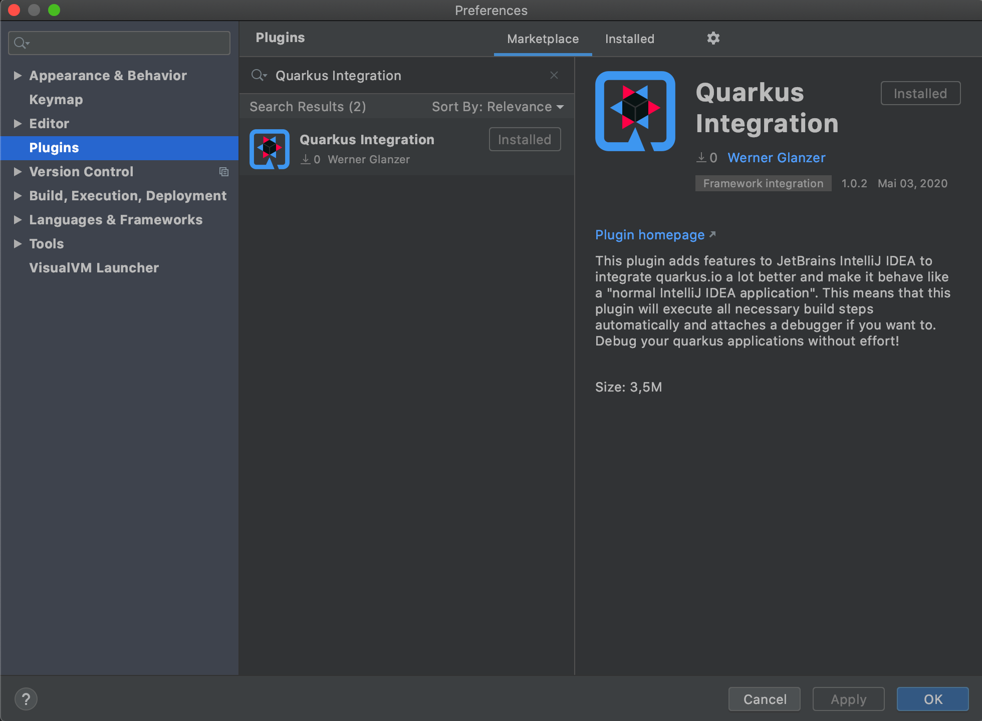Clear the Quarkus Integration search text

[x=554, y=75]
